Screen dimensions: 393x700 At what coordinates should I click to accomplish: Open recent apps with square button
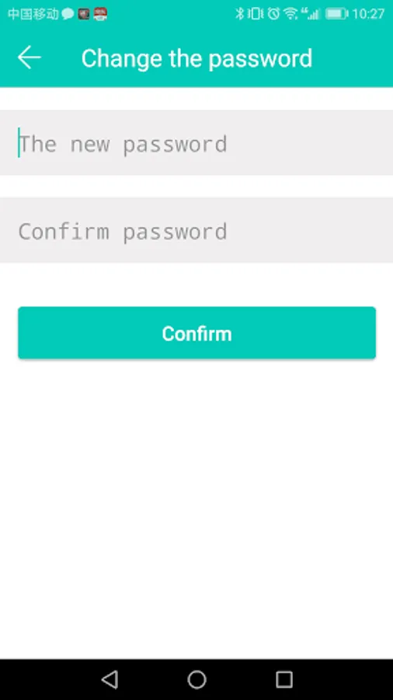[283, 680]
